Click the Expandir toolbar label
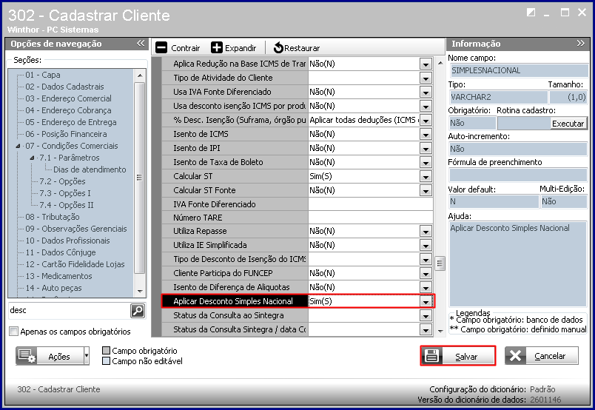Image resolution: width=595 pixels, height=410 pixels. pos(241,48)
